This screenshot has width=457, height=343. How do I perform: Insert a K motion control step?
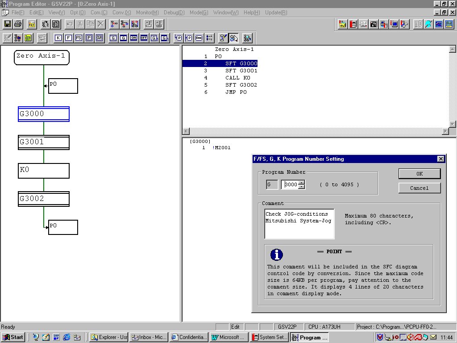58,38
